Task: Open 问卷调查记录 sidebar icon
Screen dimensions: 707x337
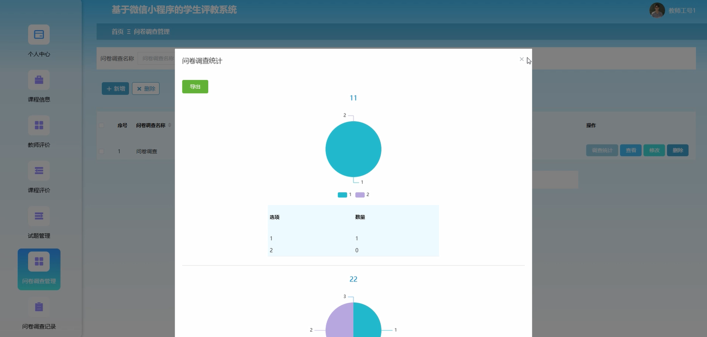Action: (x=39, y=307)
